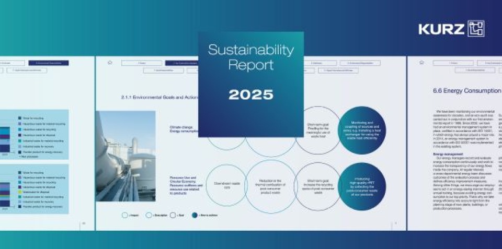Image resolution: width=502 pixels, height=249 pixels.
Task: Click the home icon on the Energy Consumption page
Action: click(421, 63)
